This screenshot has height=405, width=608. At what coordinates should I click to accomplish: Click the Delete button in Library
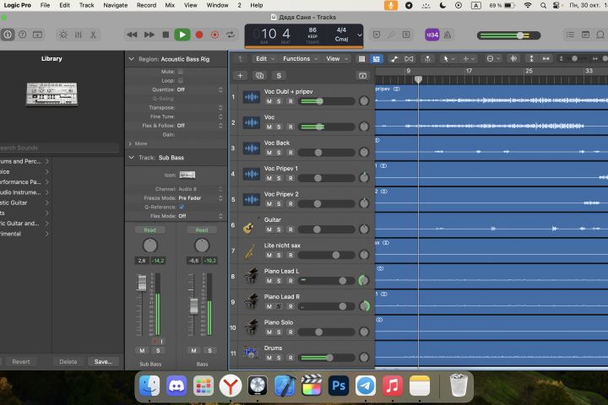click(x=68, y=362)
